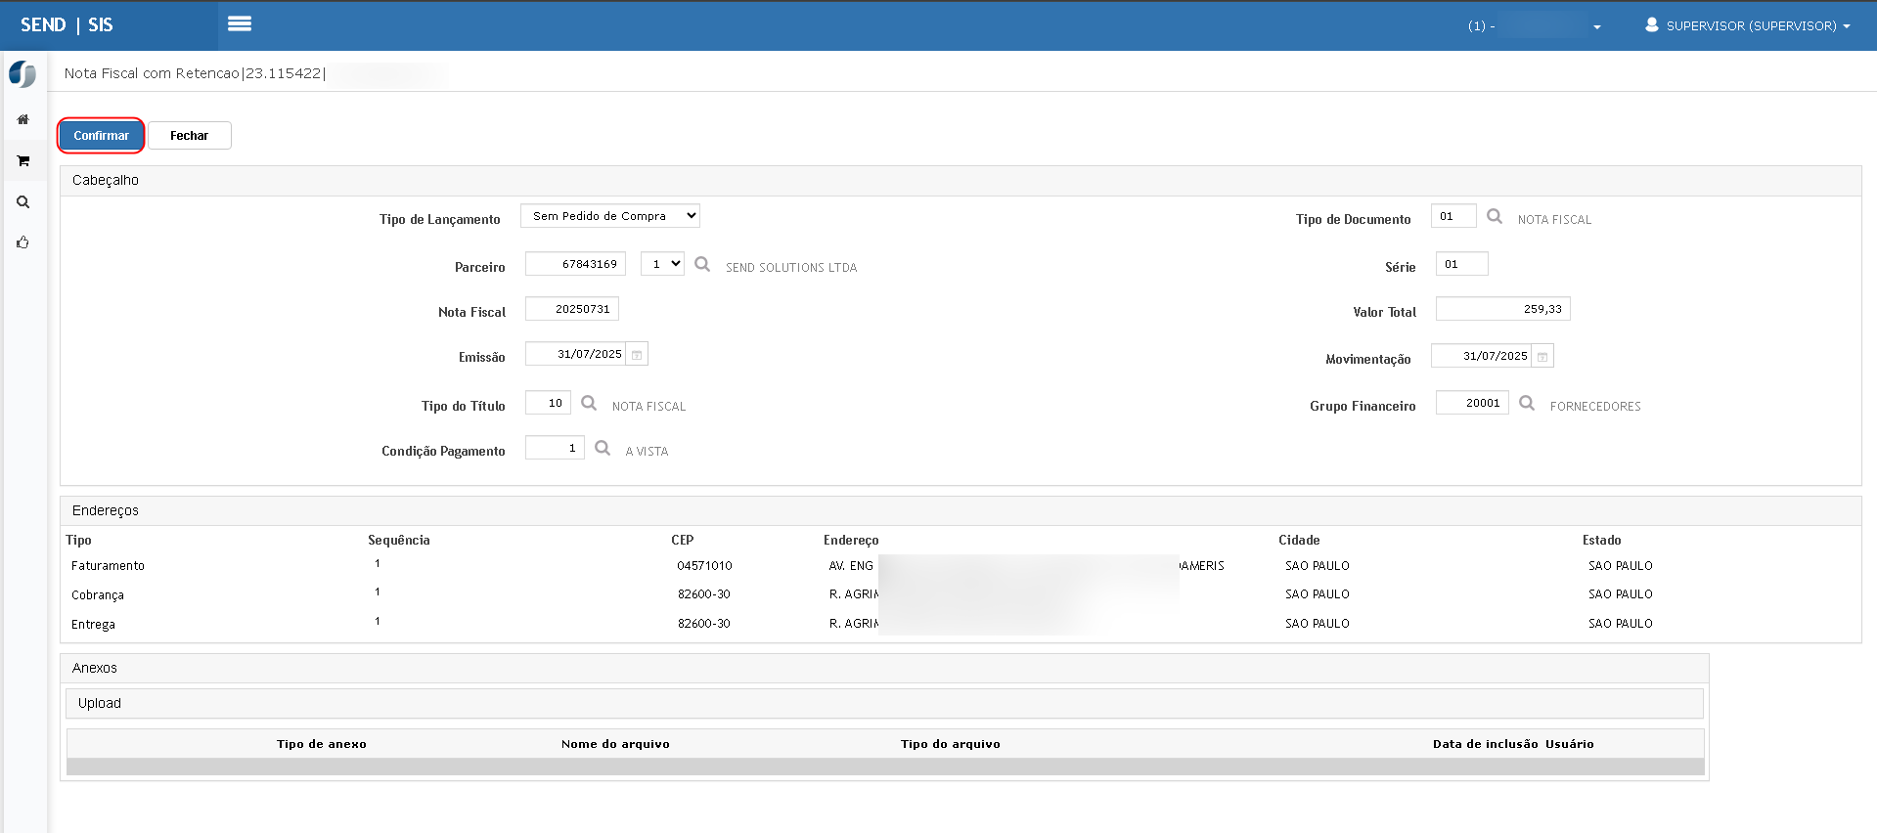This screenshot has width=1877, height=833.
Task: Click the Tipo de Documento code field
Action: click(x=1453, y=216)
